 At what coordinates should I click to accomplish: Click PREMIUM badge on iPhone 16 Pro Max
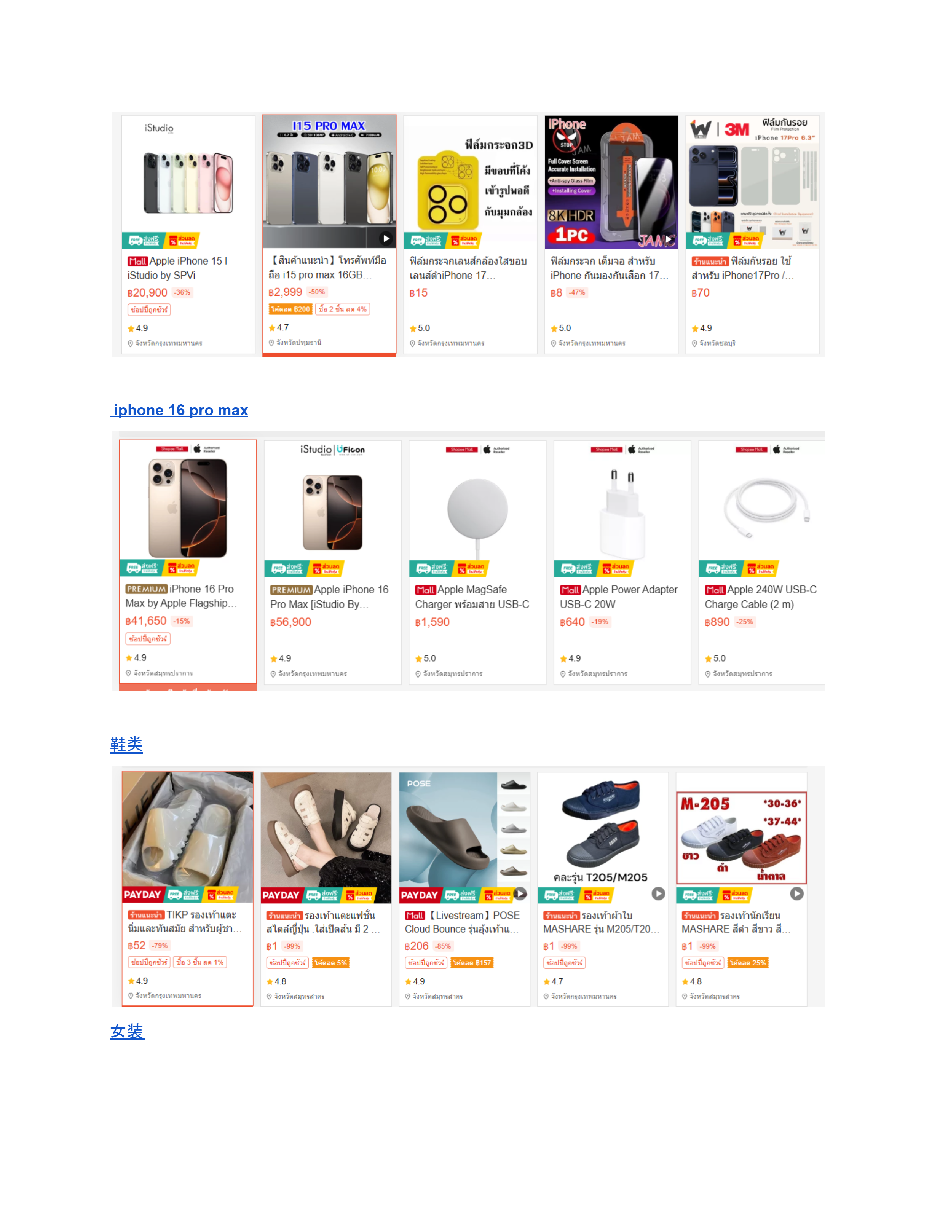tap(146, 589)
